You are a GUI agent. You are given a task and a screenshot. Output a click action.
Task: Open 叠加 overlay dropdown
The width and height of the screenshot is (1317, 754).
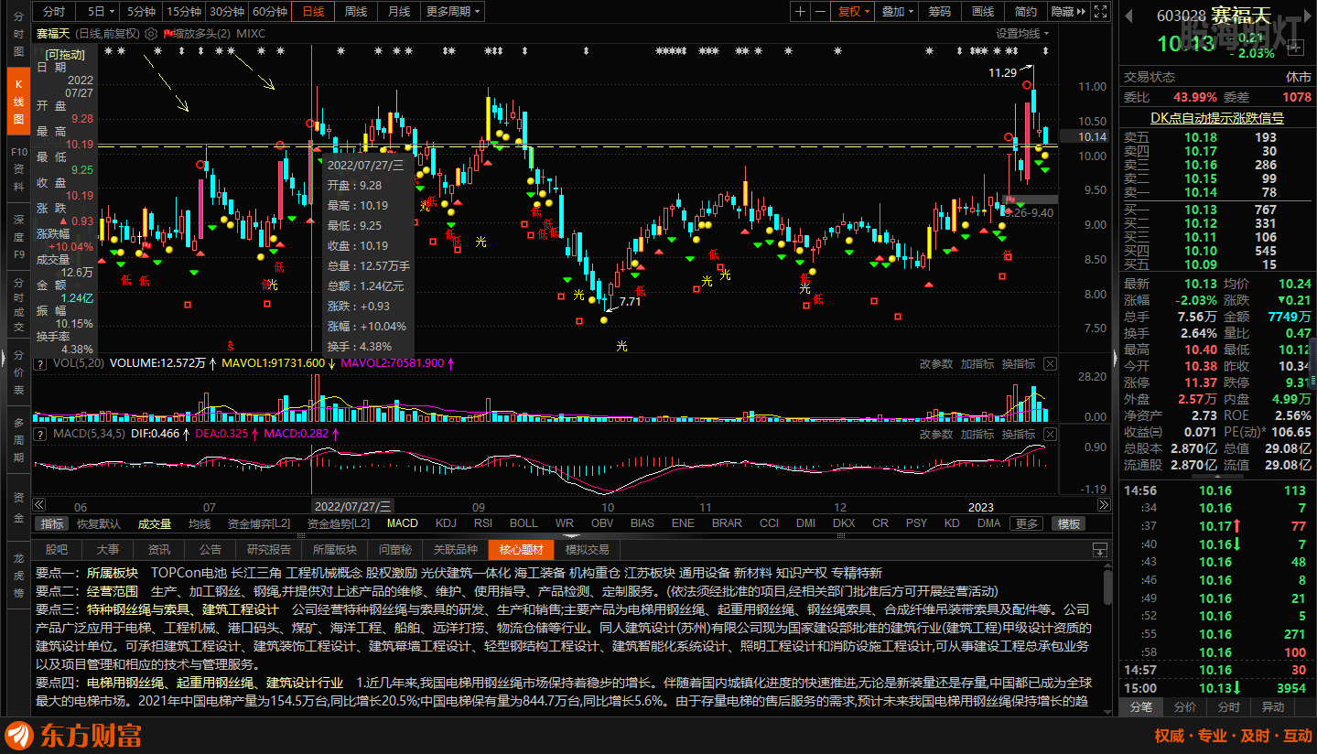(896, 12)
